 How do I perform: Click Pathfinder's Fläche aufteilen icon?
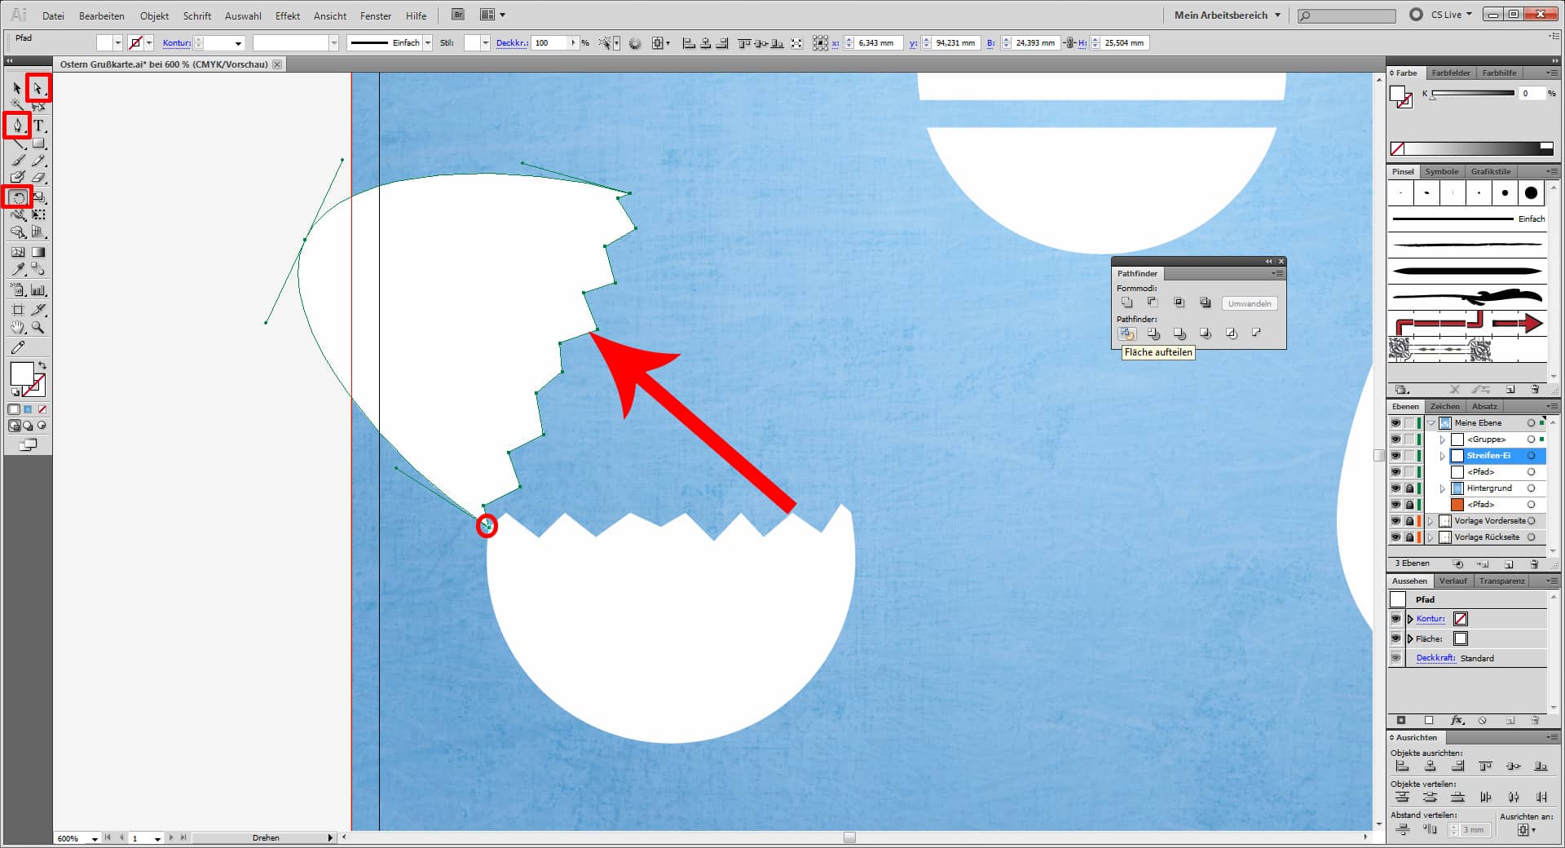coord(1127,333)
